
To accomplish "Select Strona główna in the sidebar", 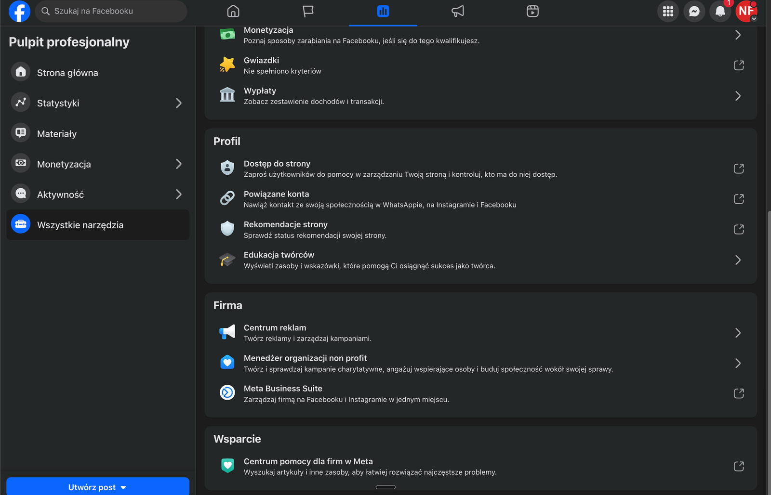I will click(x=67, y=72).
